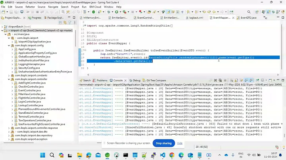Click the Open Perspective icon

(x=257, y=12)
